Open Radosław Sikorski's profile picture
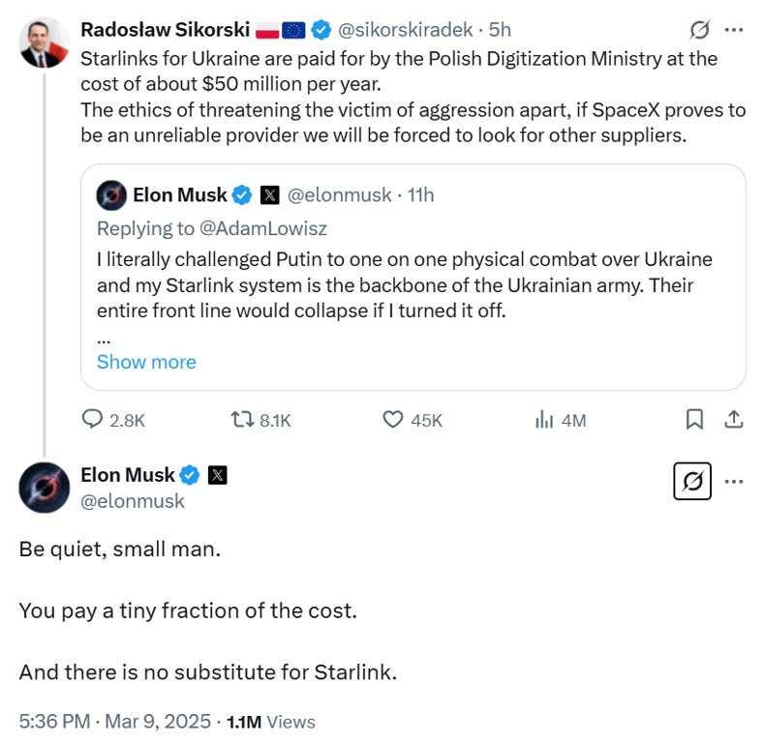This screenshot has height=743, width=764. (44, 44)
